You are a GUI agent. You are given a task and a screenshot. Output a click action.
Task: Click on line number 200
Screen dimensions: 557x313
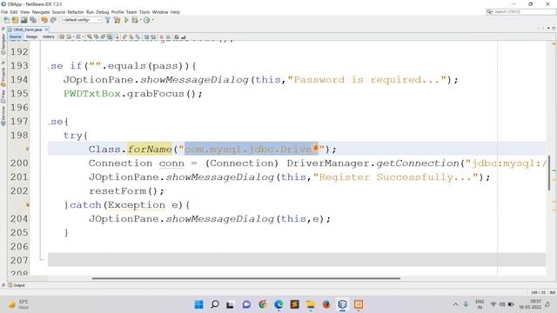[19, 163]
